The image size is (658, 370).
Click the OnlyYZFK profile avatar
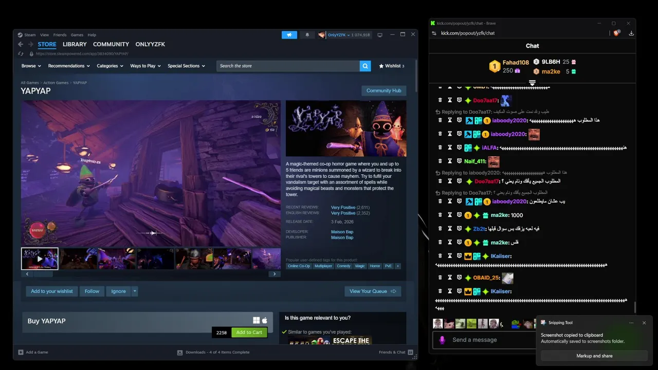tap(322, 35)
